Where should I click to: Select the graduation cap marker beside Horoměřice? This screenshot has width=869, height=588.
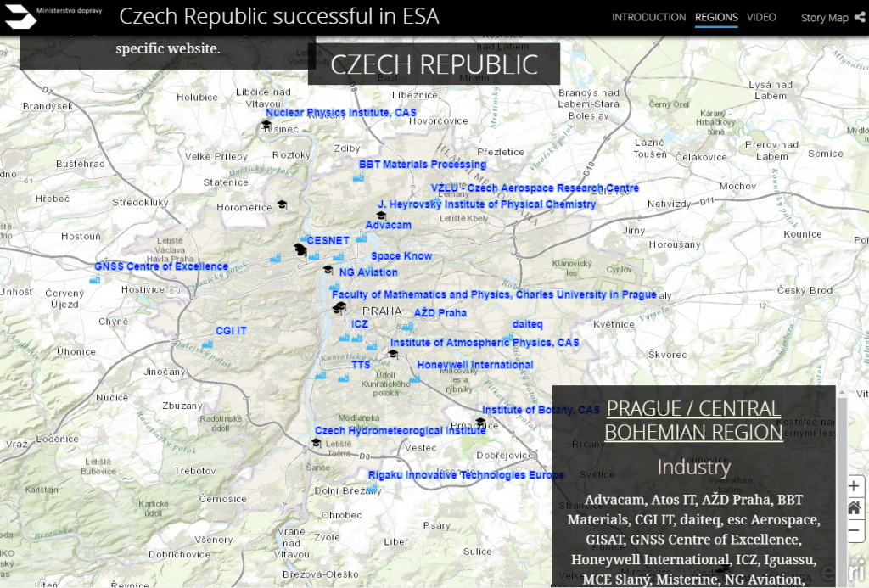282,204
